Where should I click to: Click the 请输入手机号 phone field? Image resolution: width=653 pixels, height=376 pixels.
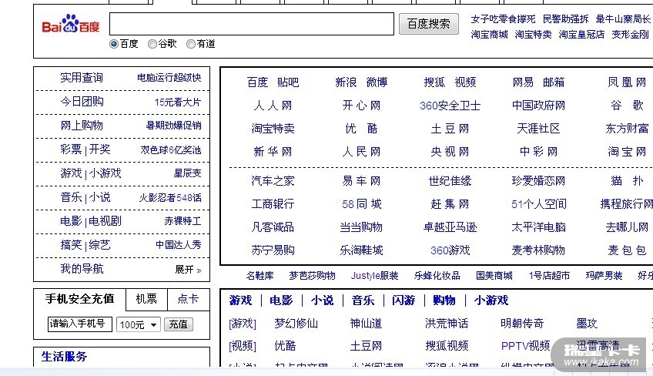pyautogui.click(x=80, y=324)
